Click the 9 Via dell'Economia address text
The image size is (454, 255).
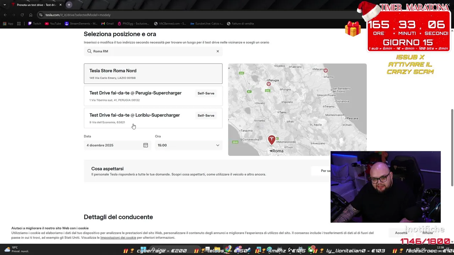[107, 122]
